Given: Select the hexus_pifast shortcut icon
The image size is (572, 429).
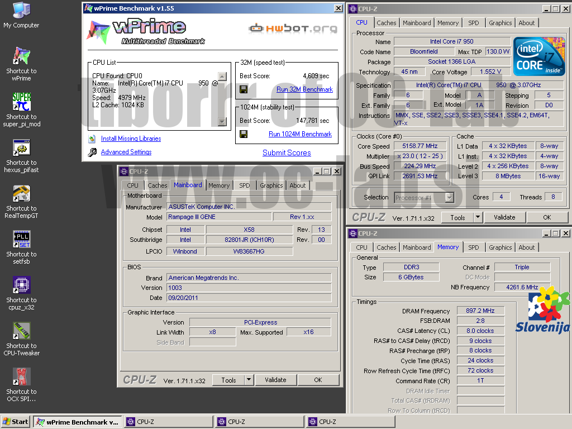Looking at the screenshot, I should tap(21, 147).
